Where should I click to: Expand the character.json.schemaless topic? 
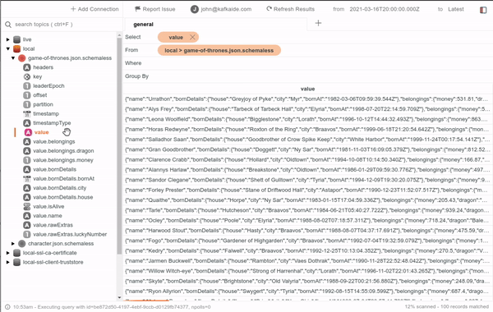pyautogui.click(x=13, y=244)
